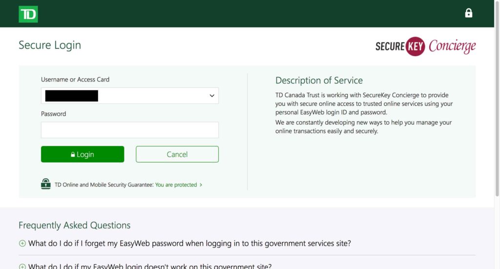Click the white padlock icon in the header

pos(468,13)
